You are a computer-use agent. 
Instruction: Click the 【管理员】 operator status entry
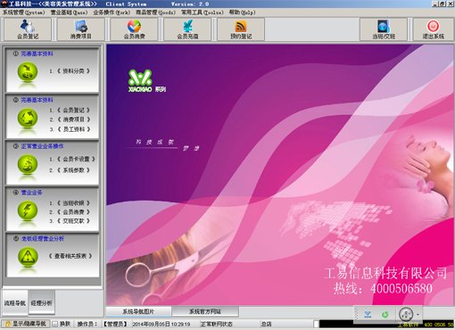115,324
